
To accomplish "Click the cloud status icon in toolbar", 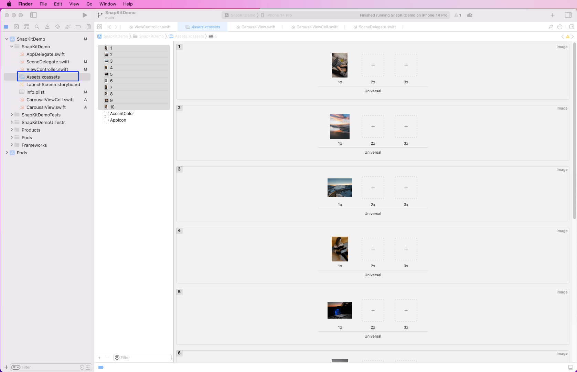I will (470, 15).
